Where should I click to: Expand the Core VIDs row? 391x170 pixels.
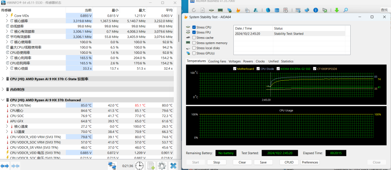coord(7,15)
